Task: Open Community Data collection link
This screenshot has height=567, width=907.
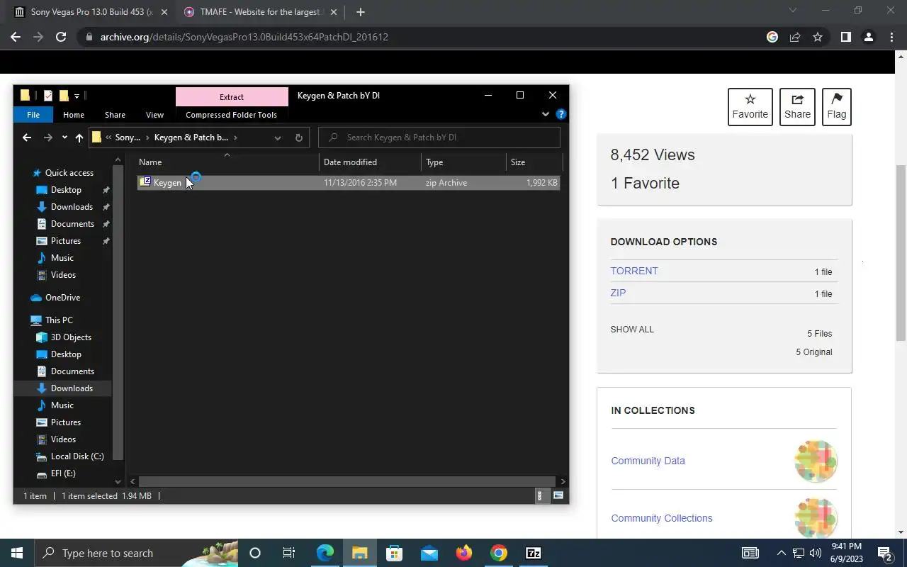Action: [648, 461]
